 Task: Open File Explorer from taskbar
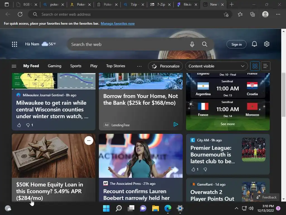[155, 208]
